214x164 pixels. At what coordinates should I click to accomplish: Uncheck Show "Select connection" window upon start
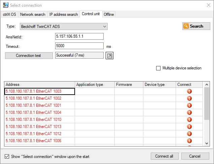coord(7,156)
